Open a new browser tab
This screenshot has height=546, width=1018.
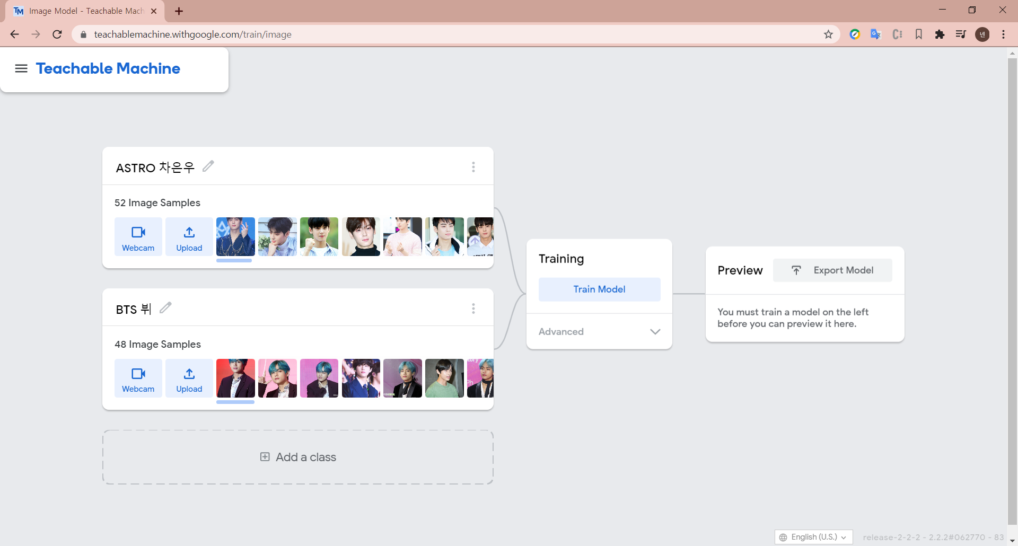pos(179,11)
